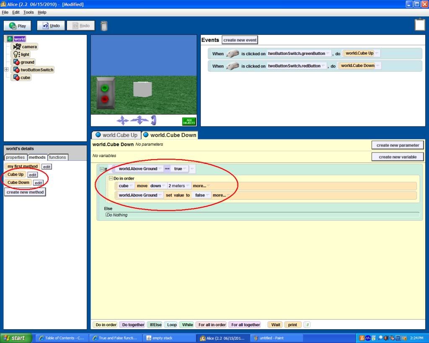The height and width of the screenshot is (343, 429).
Task: Open the clipboard icon at top right
Action: 420,25
